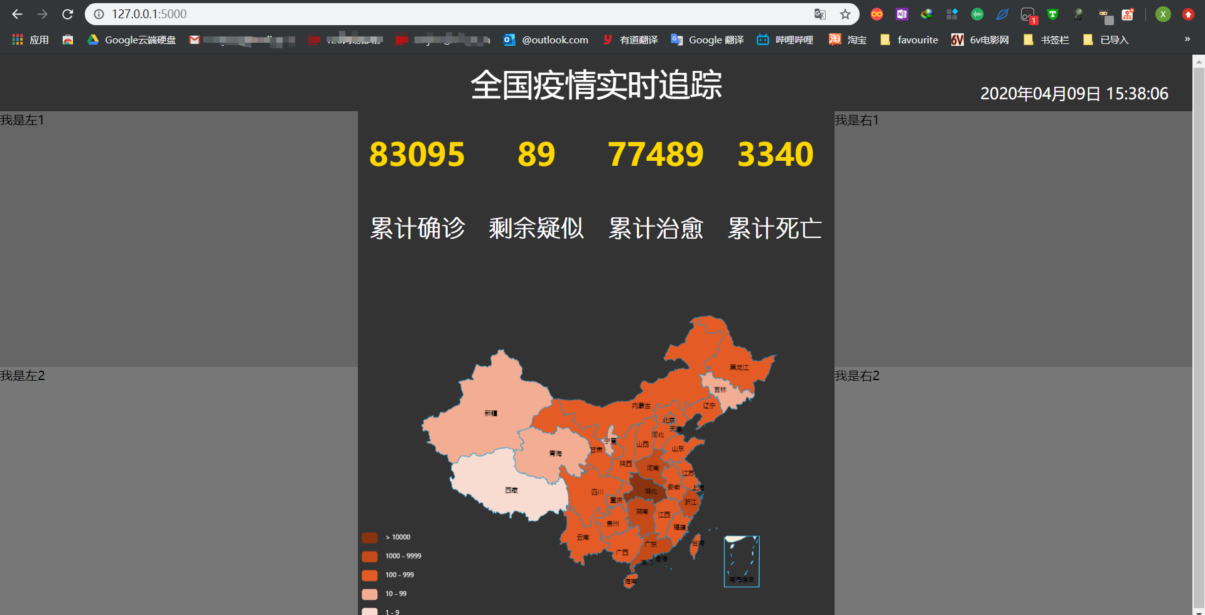Click the 累计确诊 label
1205x615 pixels.
[417, 228]
